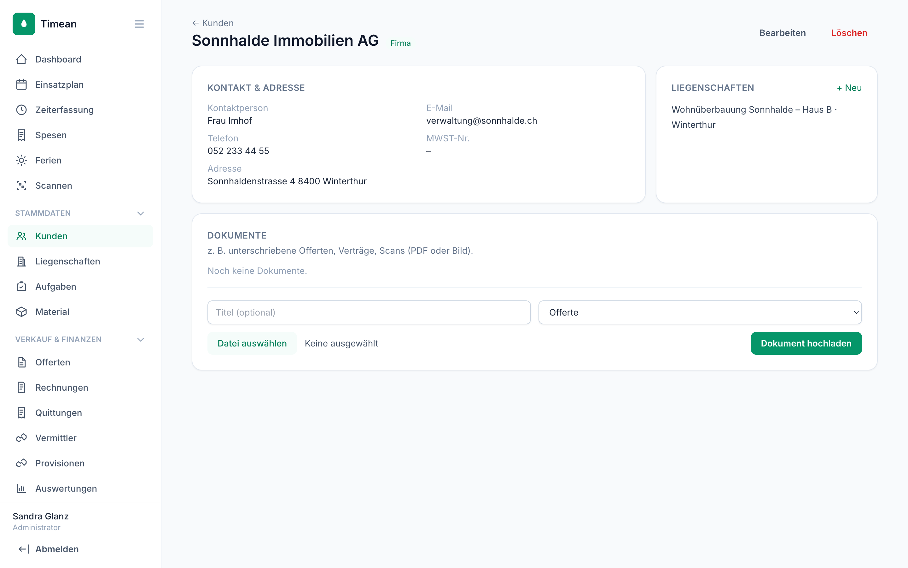Image resolution: width=908 pixels, height=568 pixels.
Task: Open Wohnüberbauung Sonnhalde – Haus B property
Action: coord(754,117)
